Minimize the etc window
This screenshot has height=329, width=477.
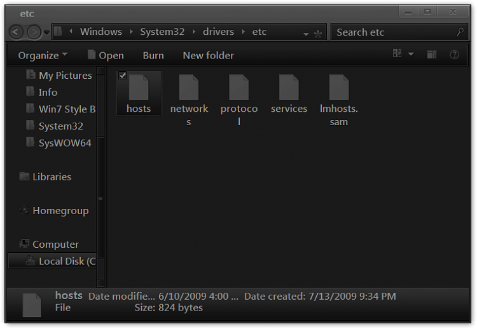[x=408, y=12]
